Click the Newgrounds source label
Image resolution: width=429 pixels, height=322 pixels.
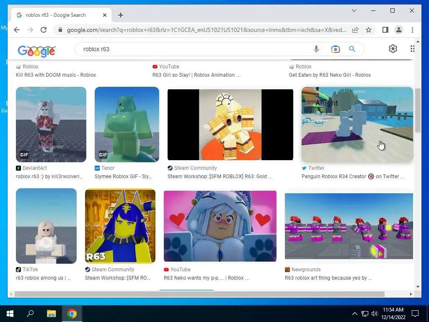point(306,270)
